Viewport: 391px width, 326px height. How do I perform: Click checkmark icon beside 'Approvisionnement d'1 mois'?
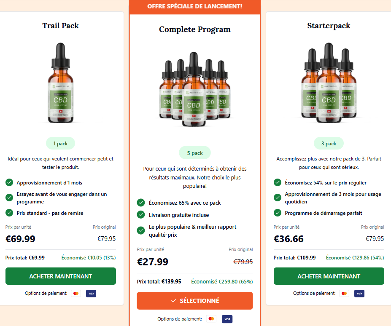(x=9, y=182)
